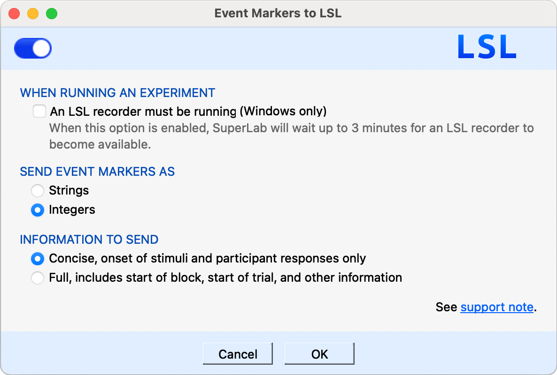This screenshot has width=557, height=375.
Task: Select the Strings radio button
Action: pos(38,191)
